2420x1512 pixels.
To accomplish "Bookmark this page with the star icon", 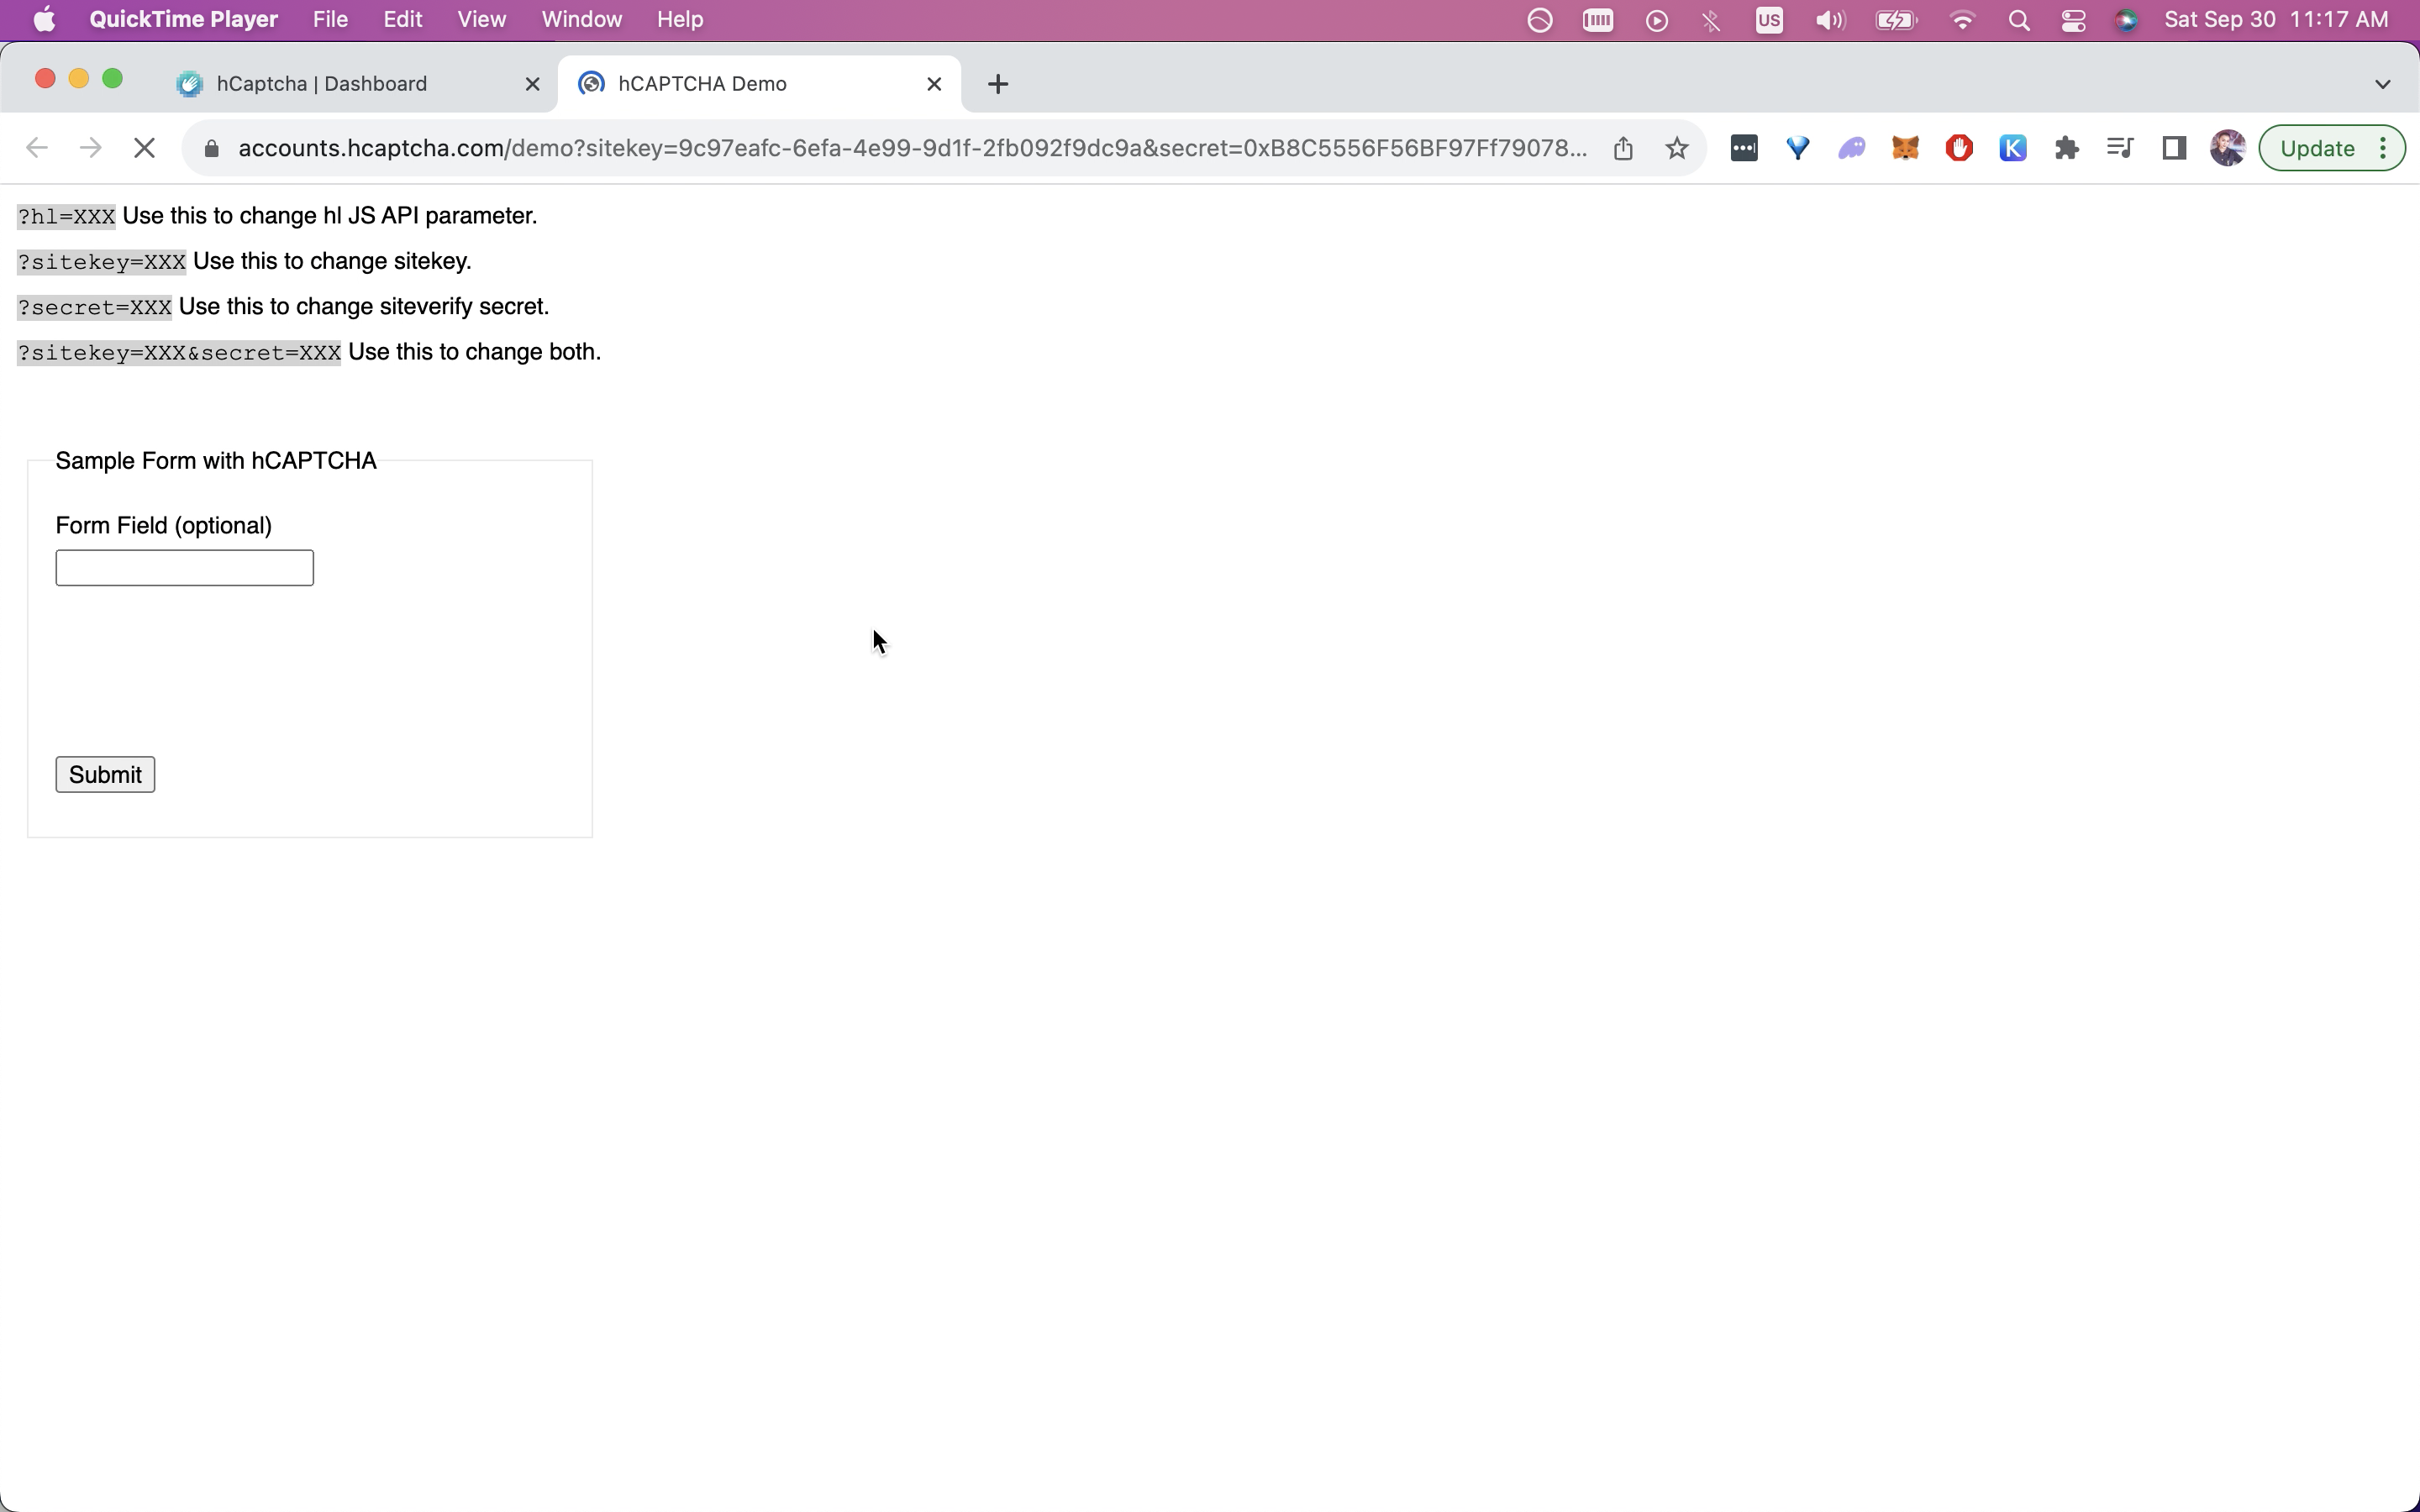I will pyautogui.click(x=1677, y=148).
